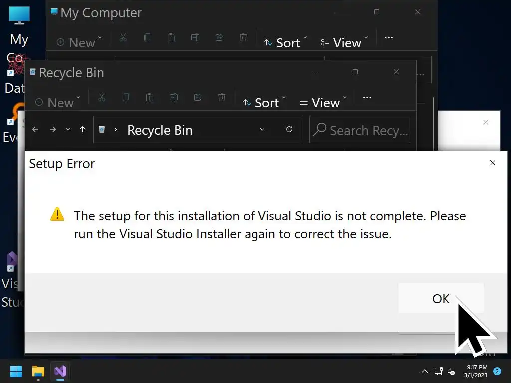Open the See more ellipsis in Recycle Bin window
Image resolution: width=511 pixels, height=383 pixels.
(x=367, y=97)
